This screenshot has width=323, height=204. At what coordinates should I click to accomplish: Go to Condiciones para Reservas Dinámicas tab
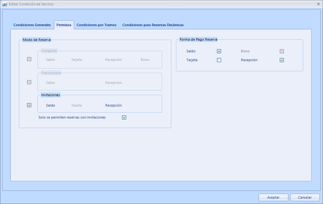[x=153, y=25]
